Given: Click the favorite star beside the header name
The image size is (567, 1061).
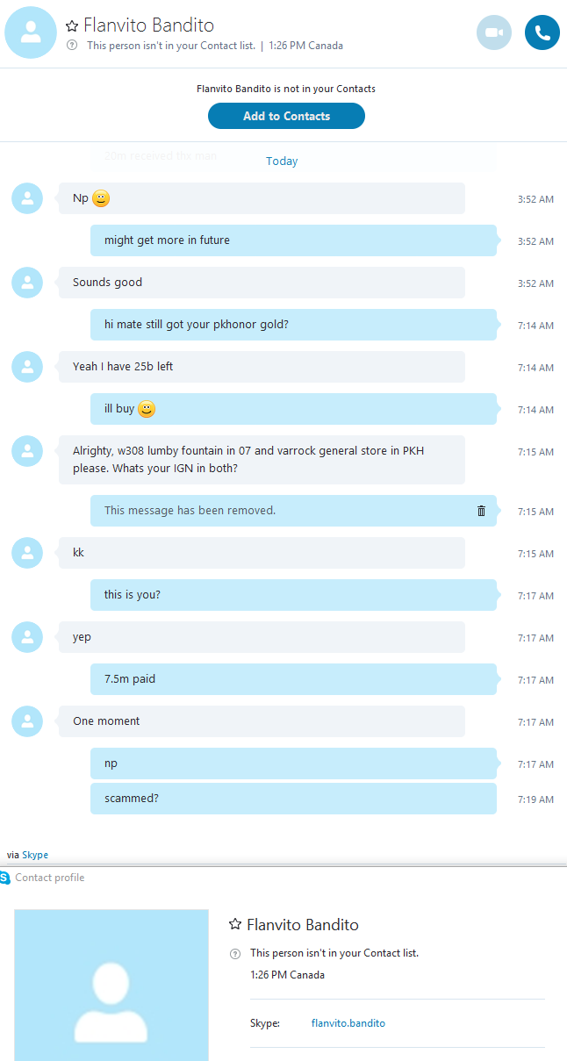Looking at the screenshot, I should (x=72, y=26).
